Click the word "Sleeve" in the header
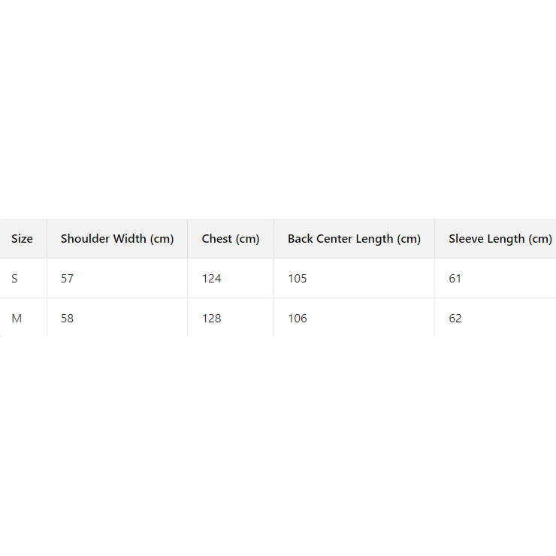 click(x=467, y=239)
